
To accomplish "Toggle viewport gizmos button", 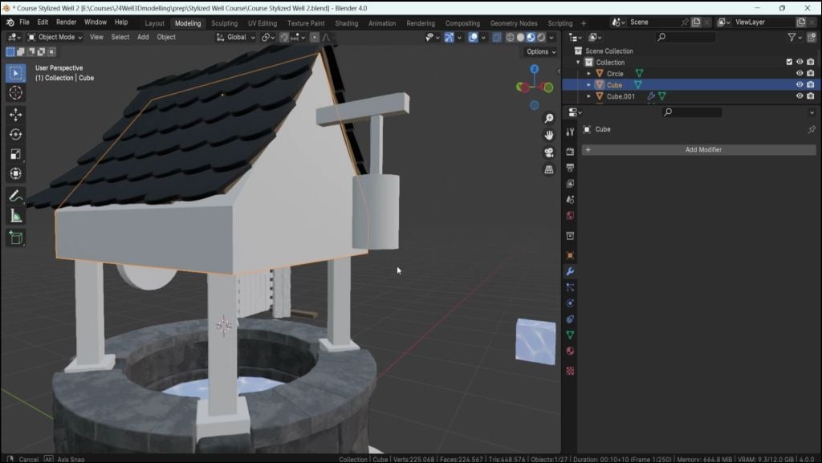I will coord(450,37).
